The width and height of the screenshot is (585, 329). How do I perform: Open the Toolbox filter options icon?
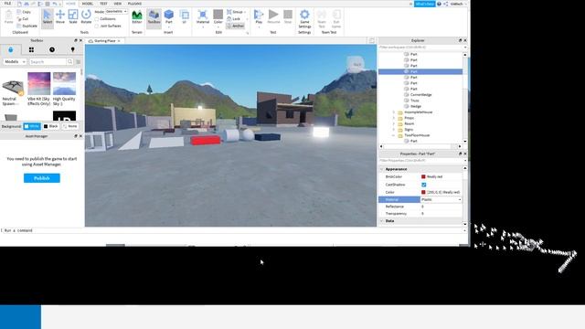coord(79,61)
